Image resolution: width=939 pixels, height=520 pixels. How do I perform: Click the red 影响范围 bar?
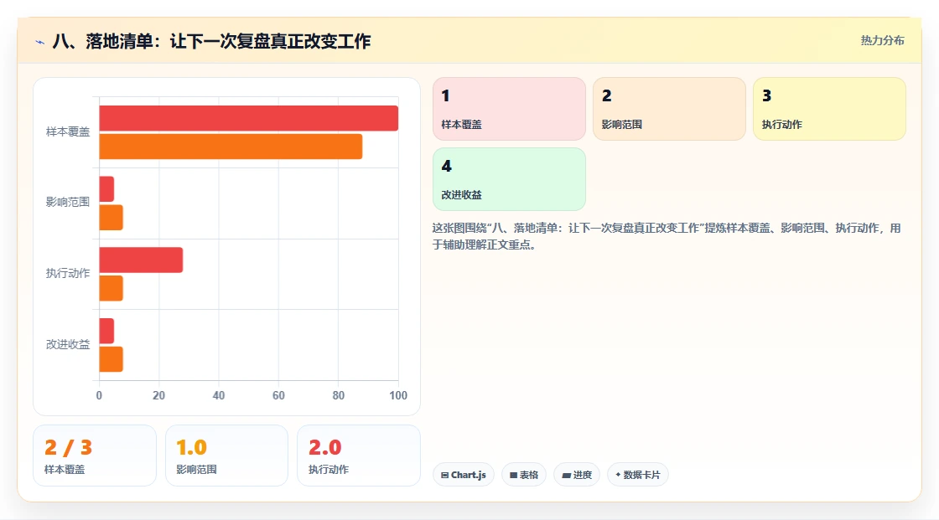[x=106, y=189]
